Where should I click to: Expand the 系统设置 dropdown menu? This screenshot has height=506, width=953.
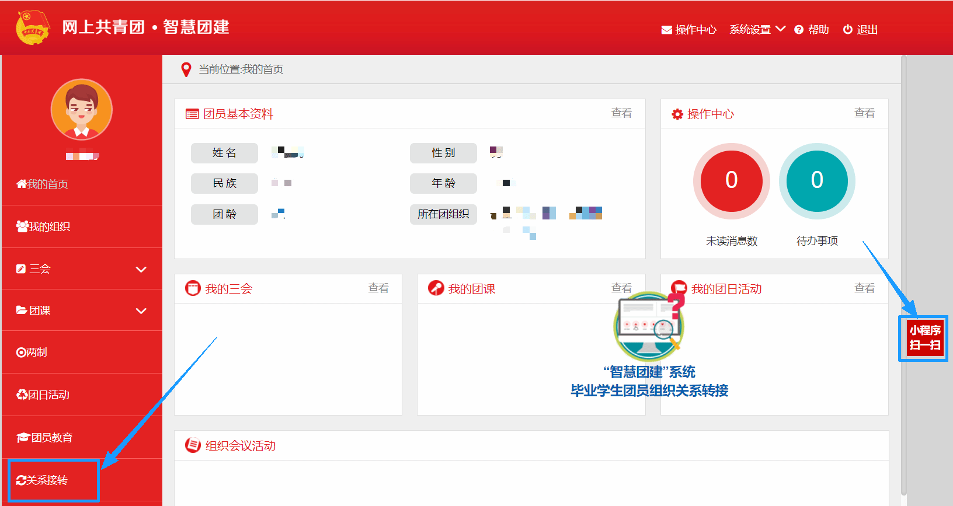pyautogui.click(x=757, y=29)
